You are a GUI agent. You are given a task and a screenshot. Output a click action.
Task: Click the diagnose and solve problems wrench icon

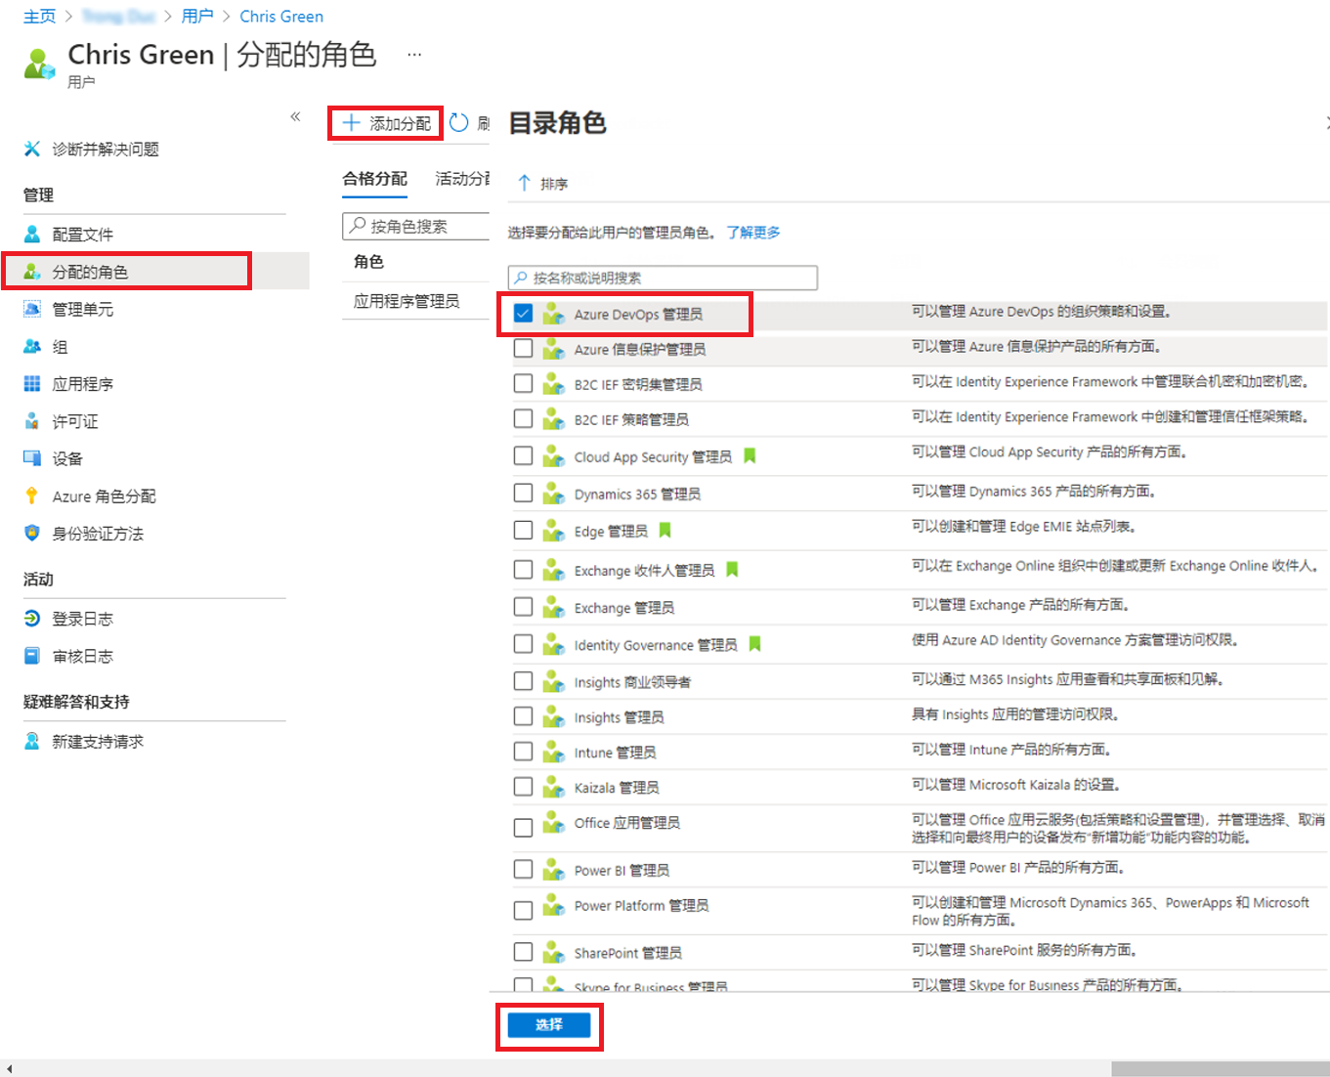click(x=32, y=149)
